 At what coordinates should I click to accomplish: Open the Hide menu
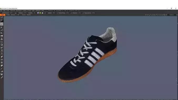coord(33,11)
